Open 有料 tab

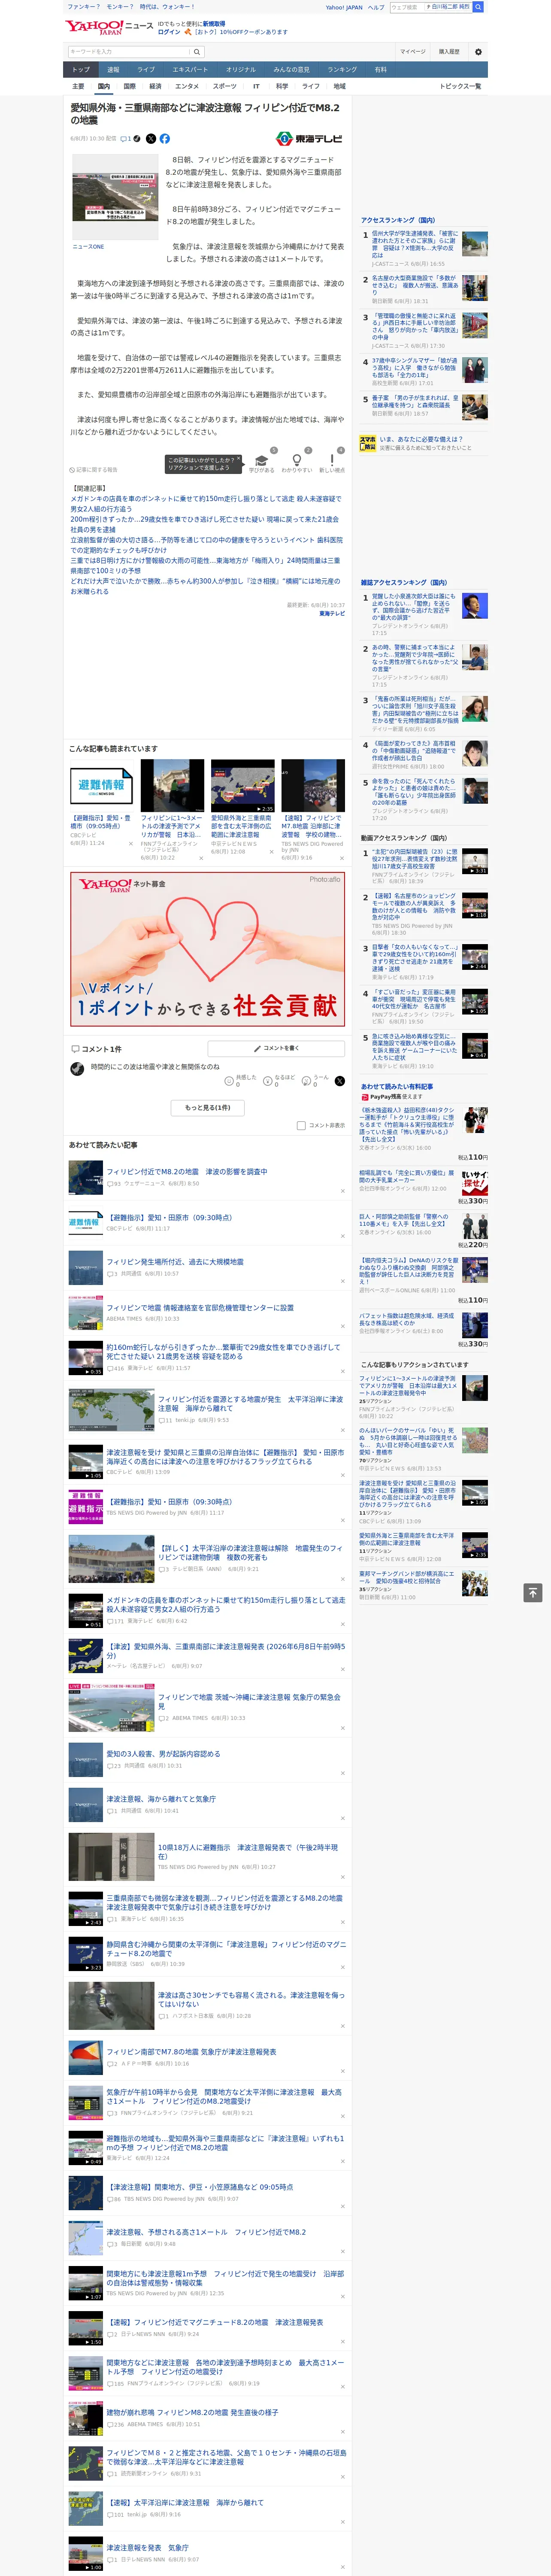380,70
